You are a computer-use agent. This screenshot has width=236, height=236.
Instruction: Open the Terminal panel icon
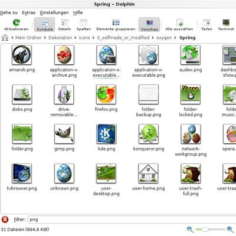[226, 22]
